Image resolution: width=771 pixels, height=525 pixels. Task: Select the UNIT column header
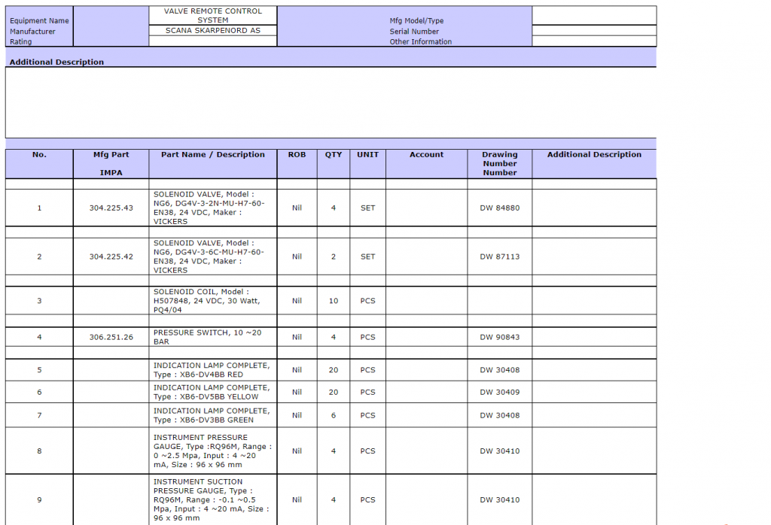pyautogui.click(x=367, y=155)
